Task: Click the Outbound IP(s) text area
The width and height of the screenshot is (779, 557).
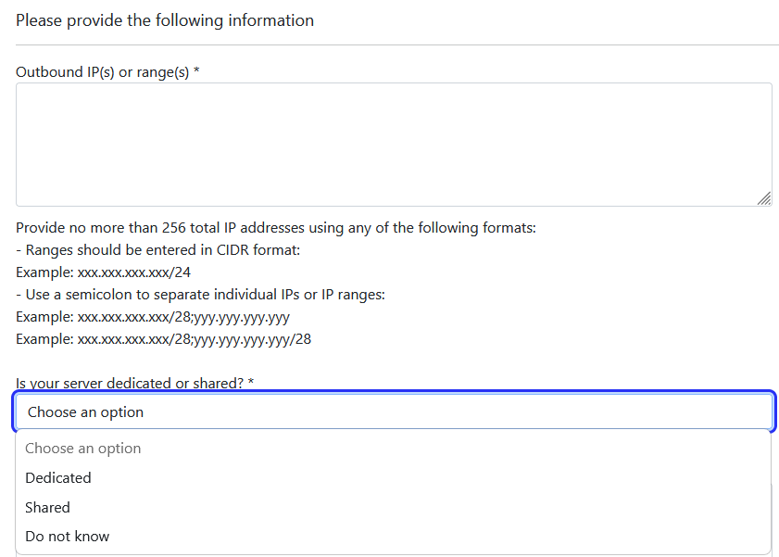Action: [x=394, y=145]
